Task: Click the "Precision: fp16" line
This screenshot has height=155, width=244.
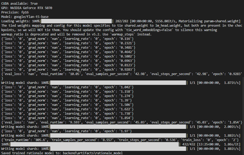Action: tap(14, 12)
